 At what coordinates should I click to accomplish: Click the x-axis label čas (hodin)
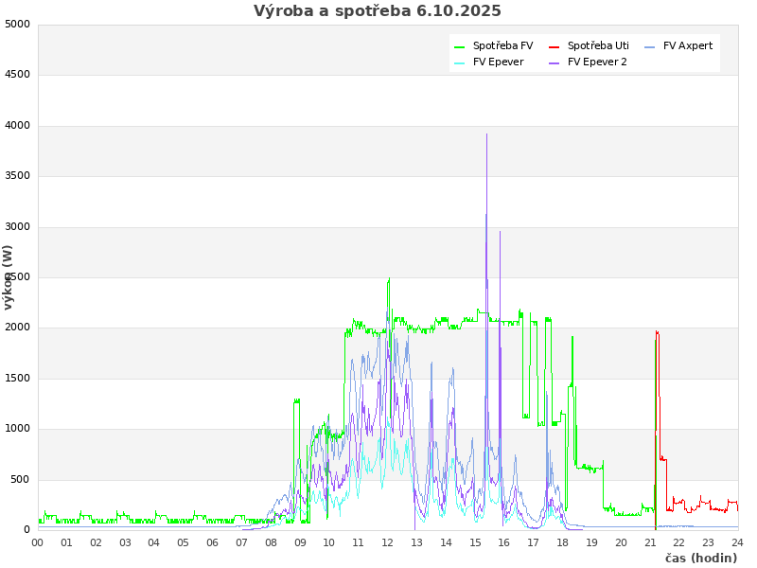coord(700,559)
